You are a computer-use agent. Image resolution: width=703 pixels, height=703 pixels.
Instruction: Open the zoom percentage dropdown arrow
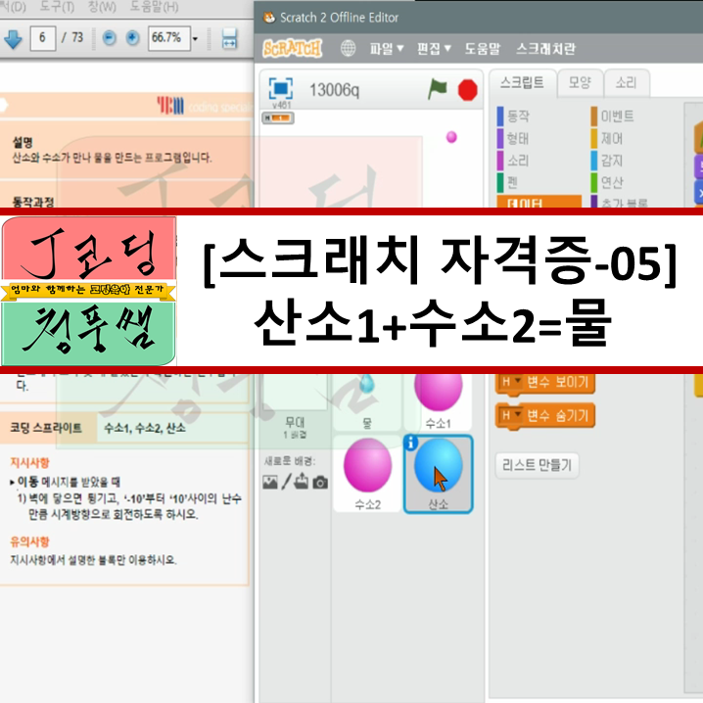click(x=195, y=38)
